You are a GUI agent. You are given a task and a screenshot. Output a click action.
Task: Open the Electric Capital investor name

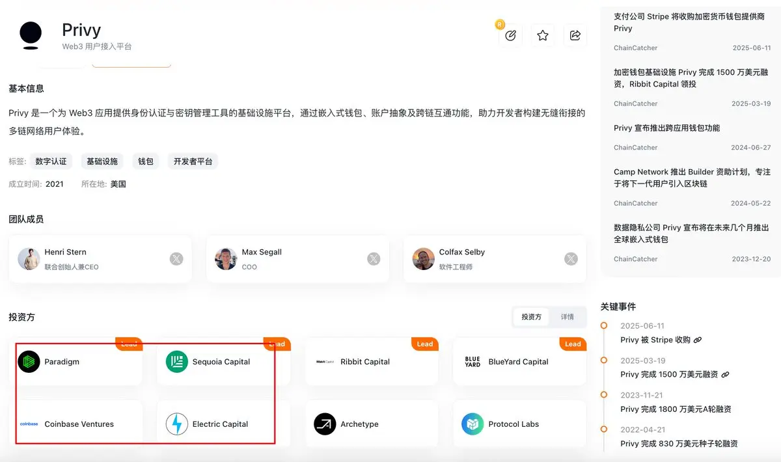coord(220,424)
